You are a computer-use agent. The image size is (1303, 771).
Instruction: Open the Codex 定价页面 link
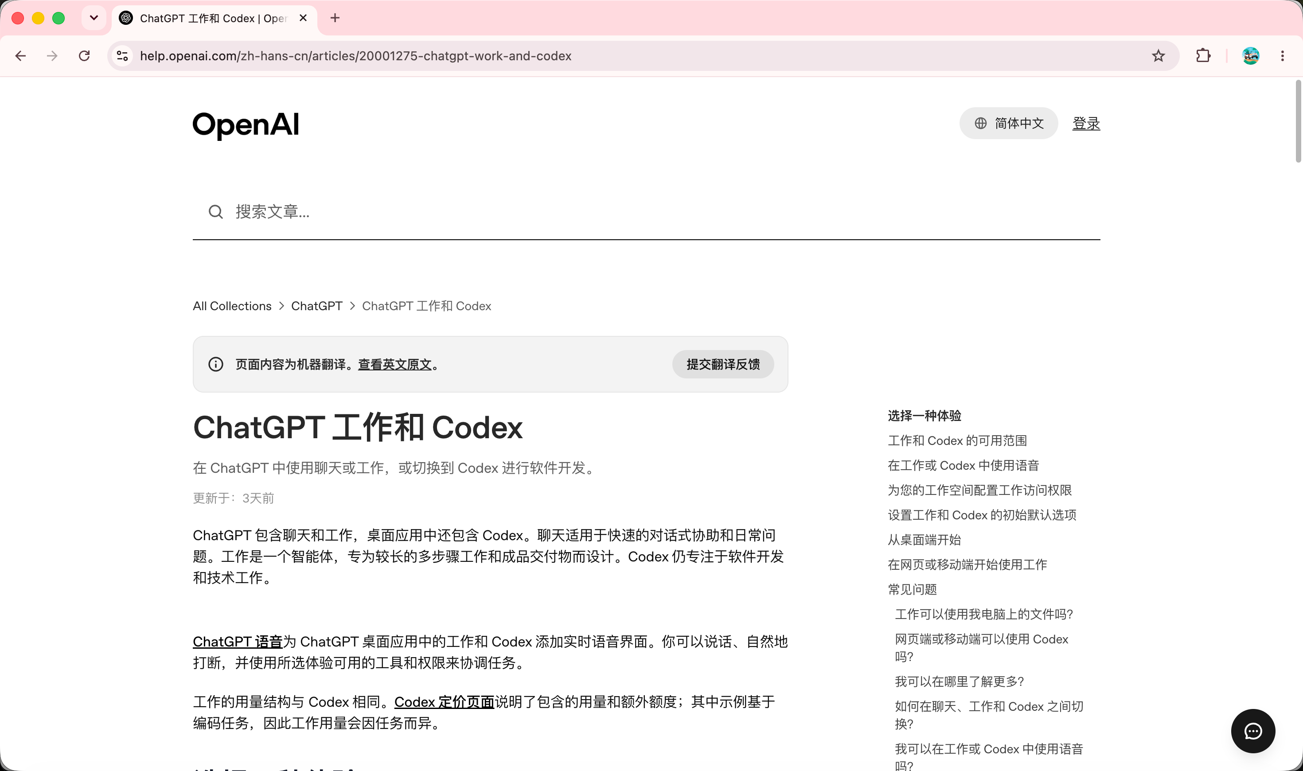(x=444, y=702)
